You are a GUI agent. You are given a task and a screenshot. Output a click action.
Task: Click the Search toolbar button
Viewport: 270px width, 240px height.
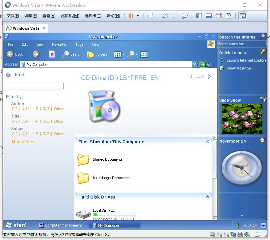(72, 54)
